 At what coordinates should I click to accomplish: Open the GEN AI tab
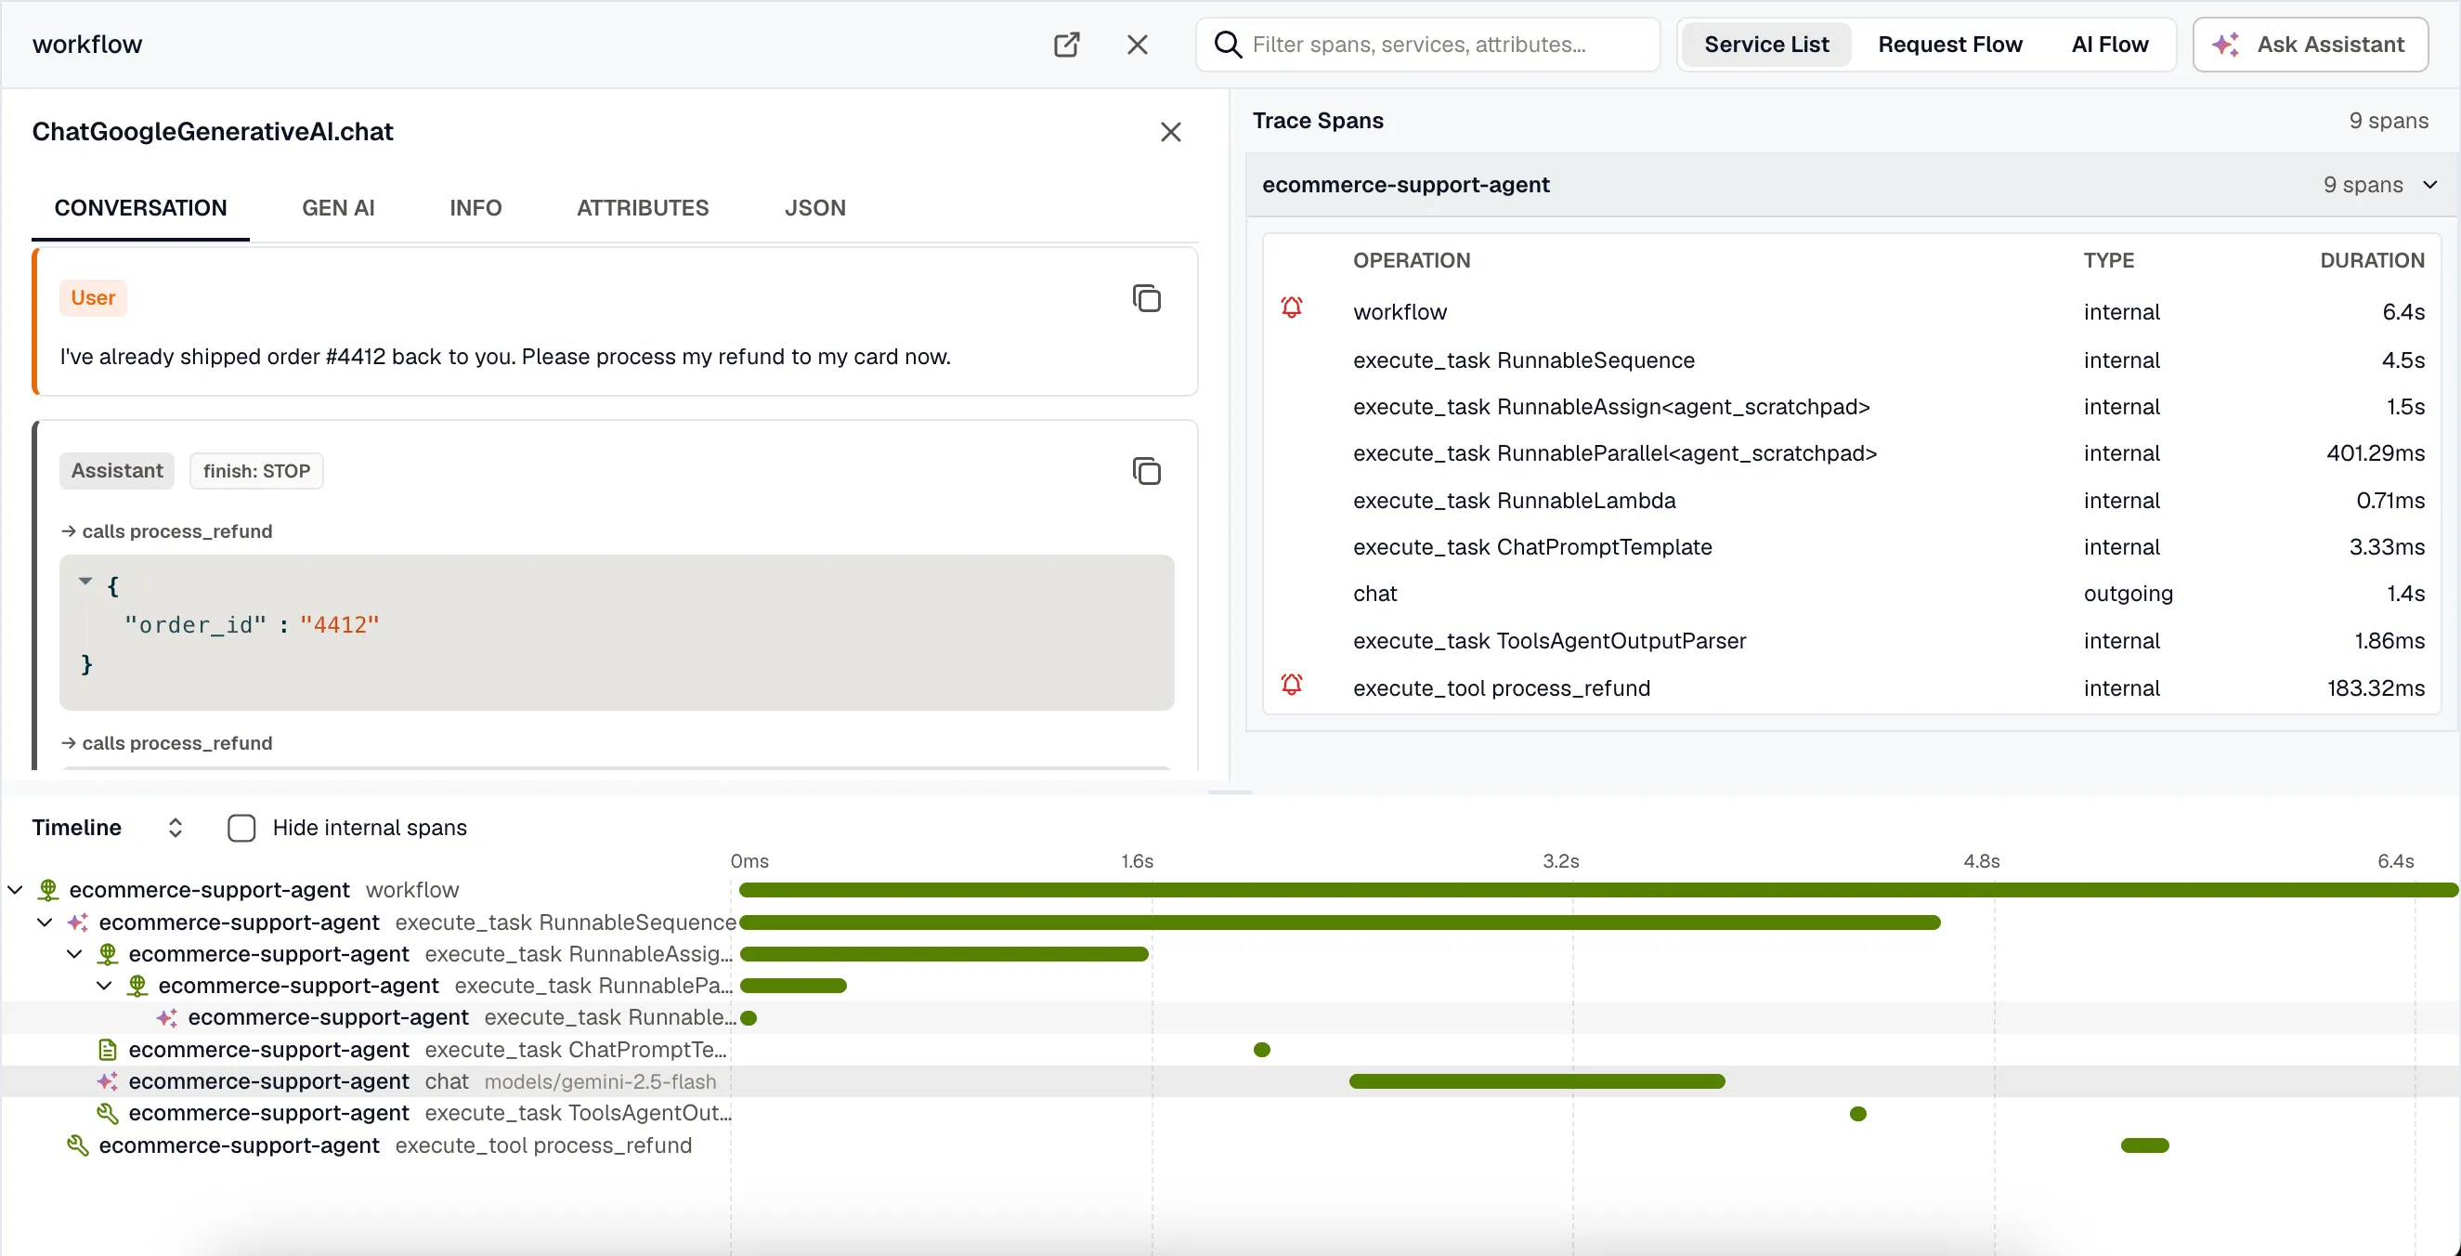point(338,207)
